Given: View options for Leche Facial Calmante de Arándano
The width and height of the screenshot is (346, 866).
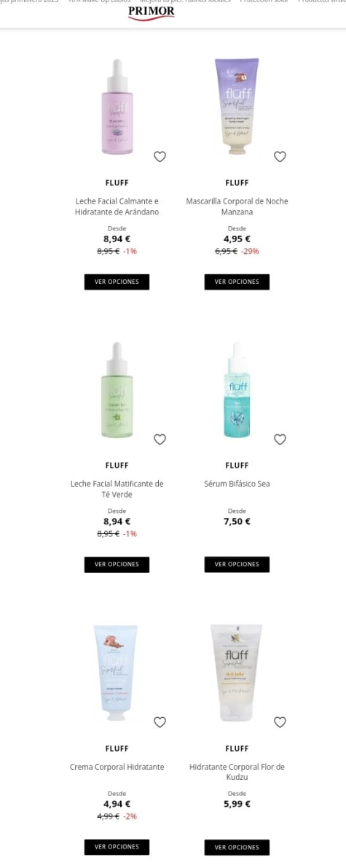Looking at the screenshot, I should (117, 282).
